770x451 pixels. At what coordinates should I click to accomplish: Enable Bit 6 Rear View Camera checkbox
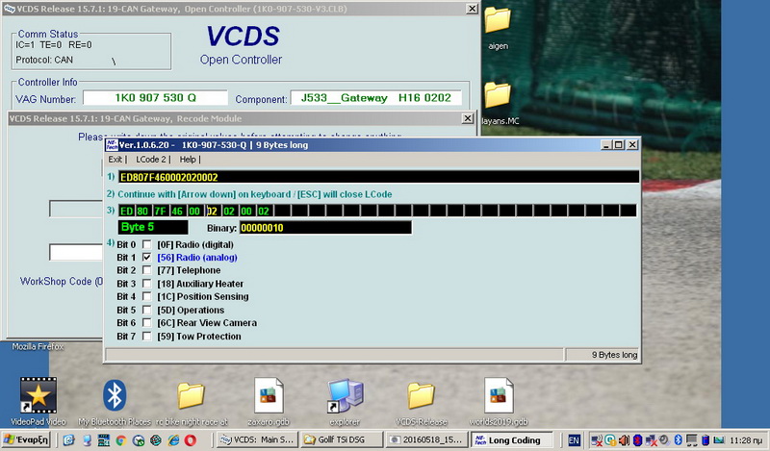click(146, 322)
